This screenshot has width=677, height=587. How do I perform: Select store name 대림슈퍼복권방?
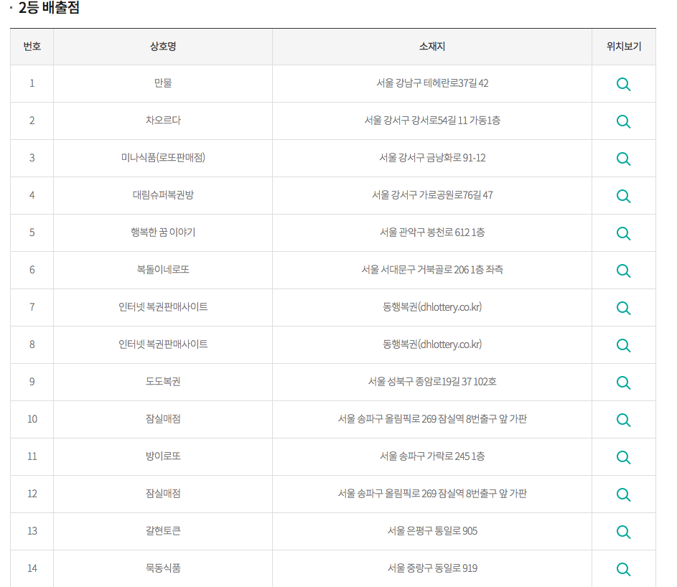coord(163,194)
